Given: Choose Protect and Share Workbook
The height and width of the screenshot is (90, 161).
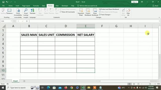Looking at the screenshot, I should (109, 9).
